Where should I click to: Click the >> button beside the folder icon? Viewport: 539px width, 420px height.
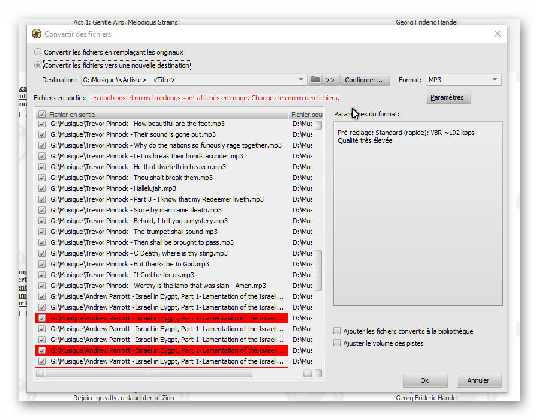coord(330,80)
